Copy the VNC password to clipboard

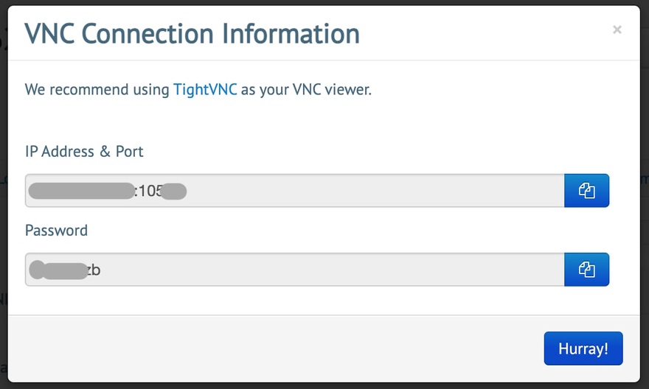pos(586,270)
